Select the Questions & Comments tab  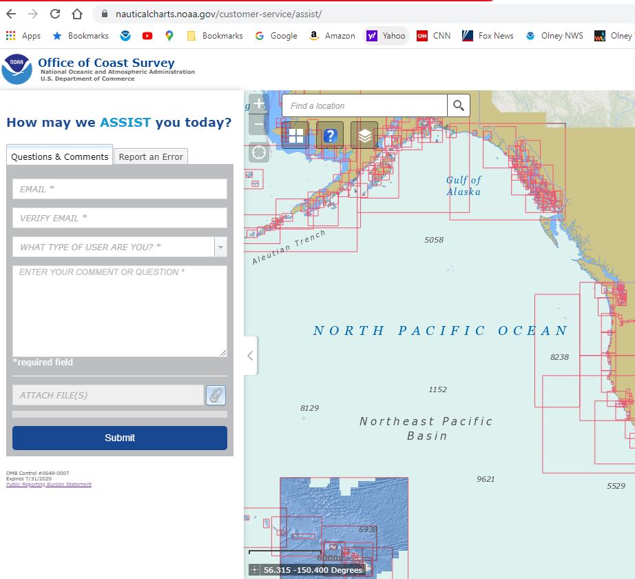coord(60,156)
